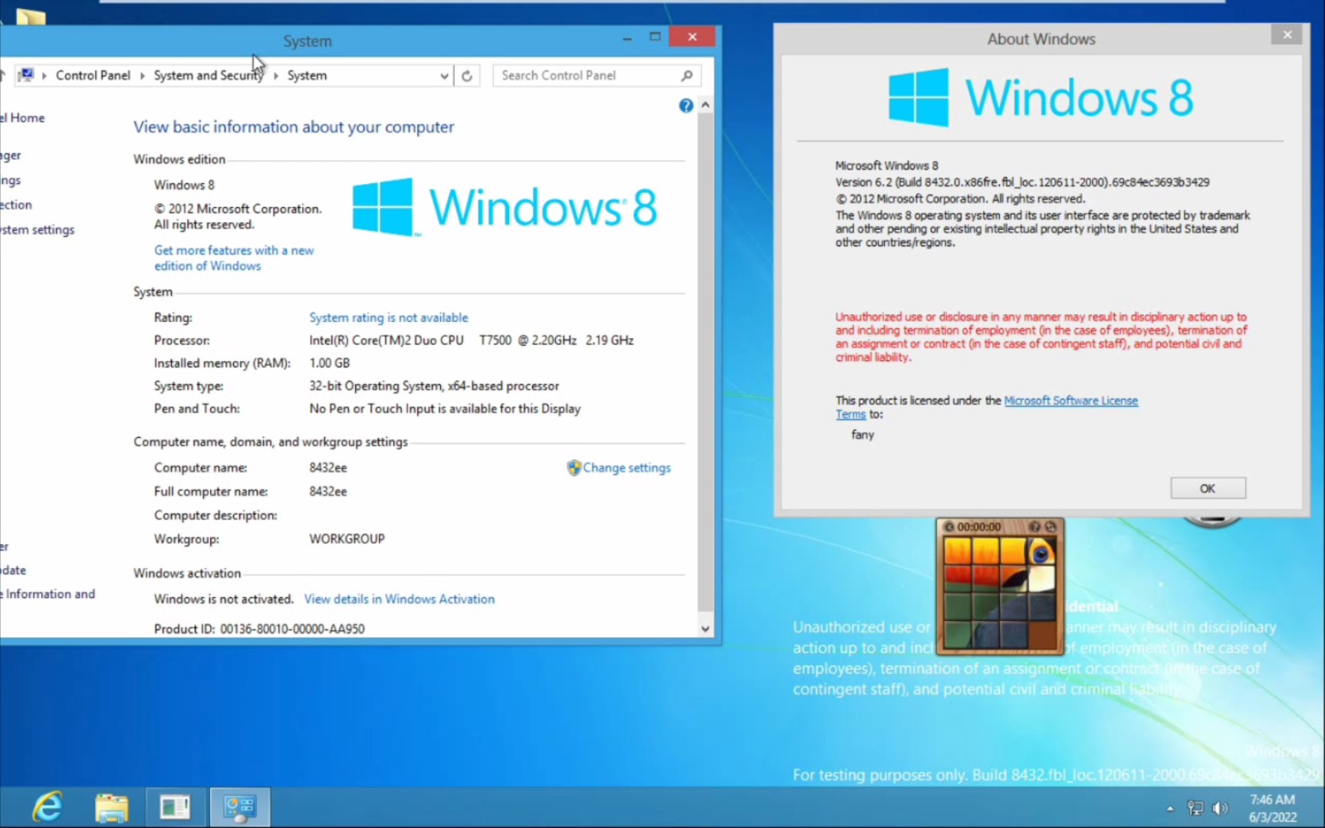The image size is (1325, 828).
Task: Open the Microsoft Software License Terms link
Action: tap(1070, 400)
